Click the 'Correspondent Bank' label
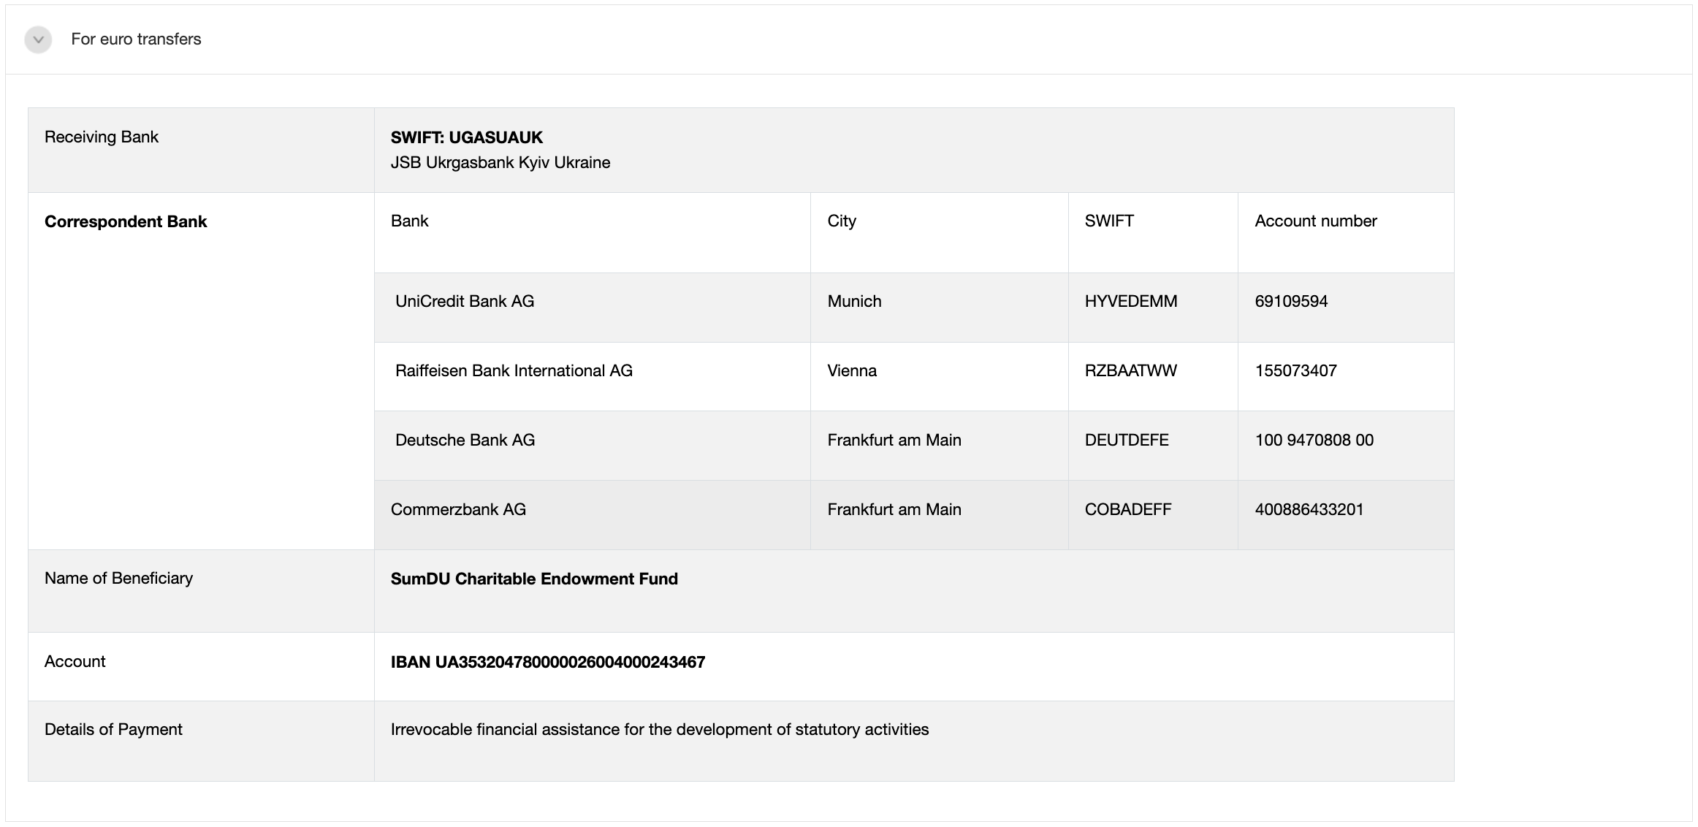1698x827 pixels. pyautogui.click(x=126, y=221)
